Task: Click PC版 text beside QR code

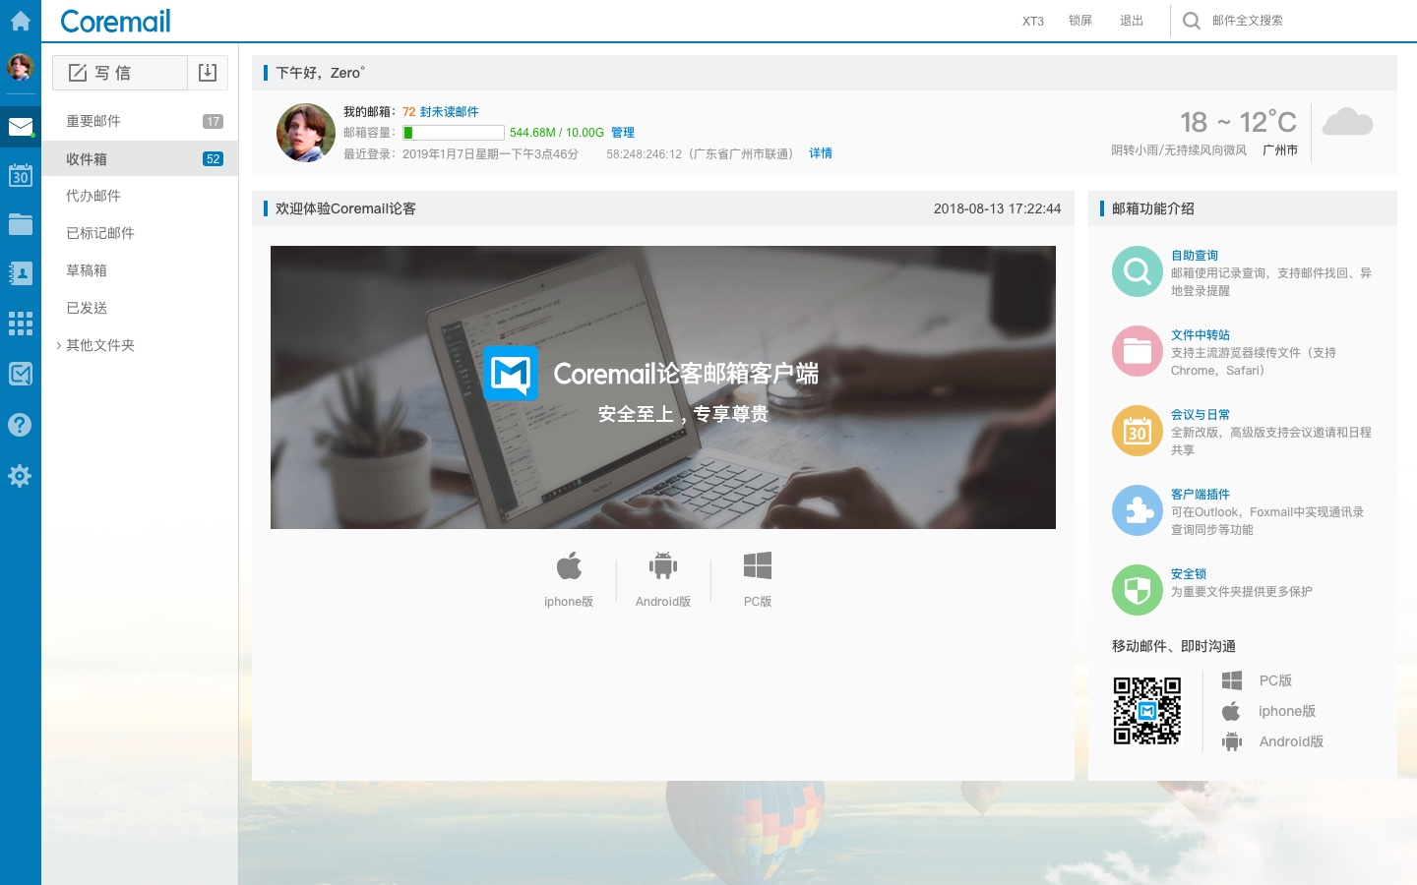Action: click(1276, 680)
